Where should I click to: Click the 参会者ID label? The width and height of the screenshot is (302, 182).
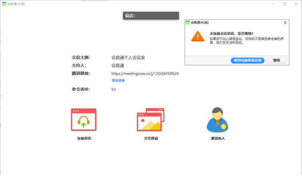[81, 89]
